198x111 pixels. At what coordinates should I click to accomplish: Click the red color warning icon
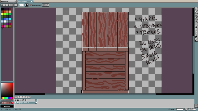(x=12, y=103)
